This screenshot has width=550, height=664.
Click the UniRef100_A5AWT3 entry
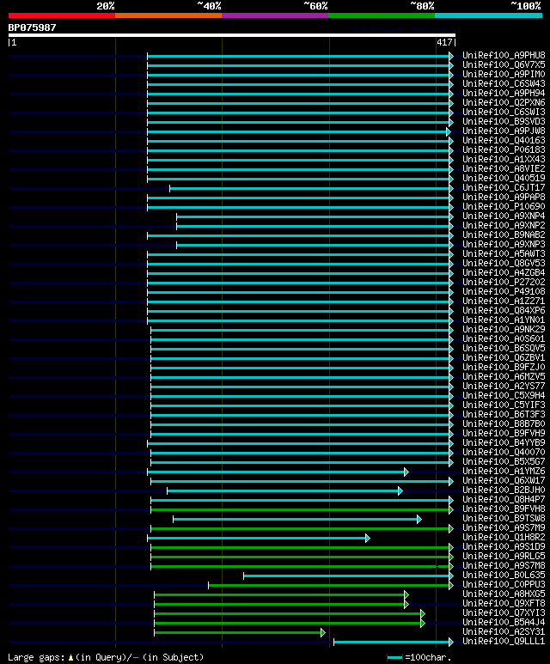[504, 253]
